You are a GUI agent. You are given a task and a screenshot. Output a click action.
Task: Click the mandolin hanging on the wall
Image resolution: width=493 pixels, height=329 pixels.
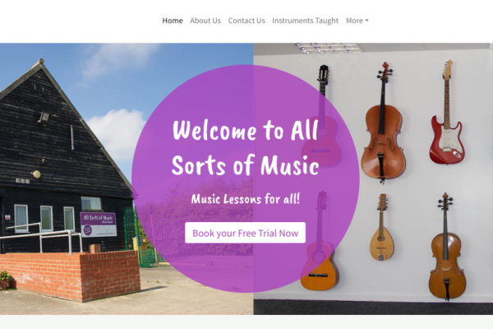point(381,227)
